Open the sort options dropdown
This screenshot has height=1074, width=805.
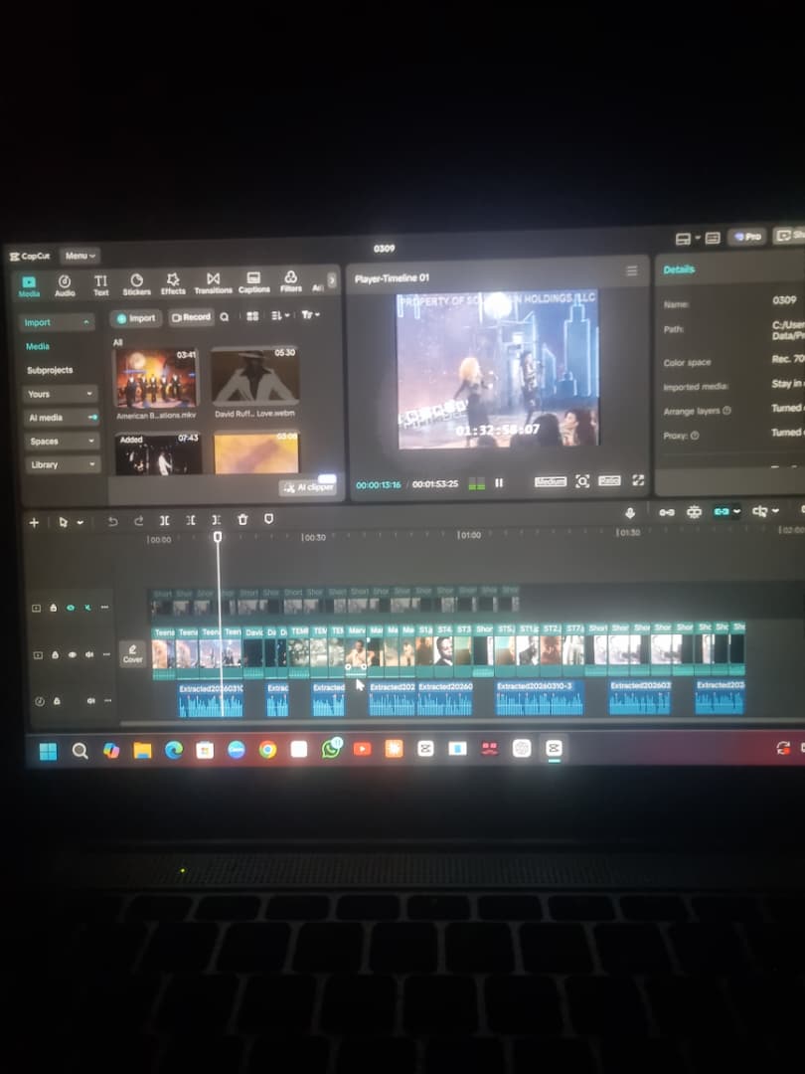[280, 315]
